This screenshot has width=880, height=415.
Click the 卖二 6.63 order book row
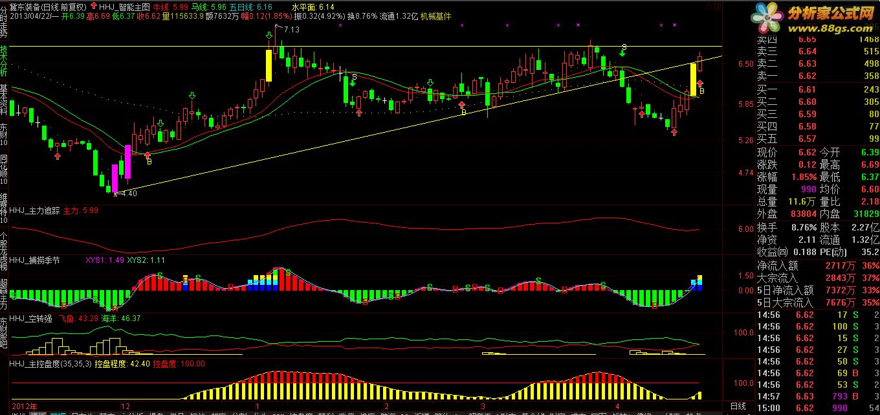(818, 63)
